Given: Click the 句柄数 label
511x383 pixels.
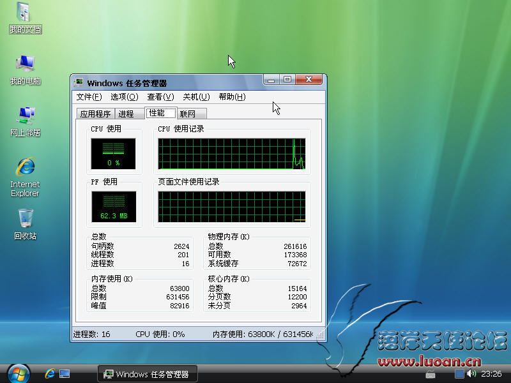Looking at the screenshot, I should tap(102, 246).
